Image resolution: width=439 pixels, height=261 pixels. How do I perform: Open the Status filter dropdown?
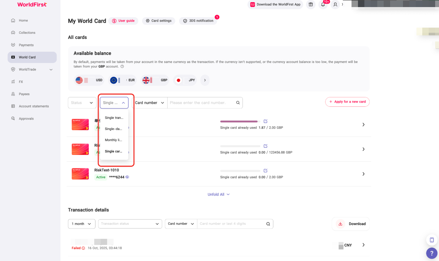pos(82,103)
